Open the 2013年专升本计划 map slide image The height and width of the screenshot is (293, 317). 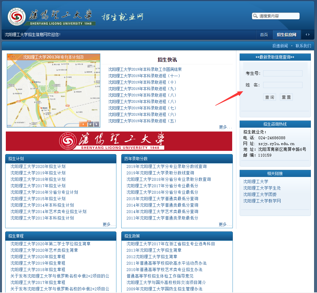pyautogui.click(x=54, y=91)
